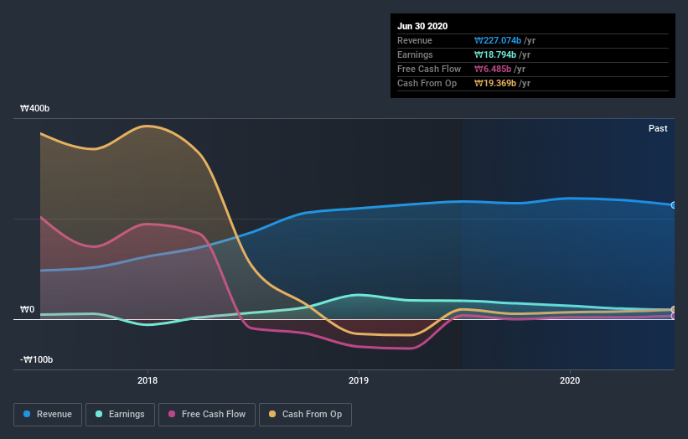Toggle the Free Cash Flow legend button
Image resolution: width=688 pixels, height=439 pixels.
[x=207, y=415]
